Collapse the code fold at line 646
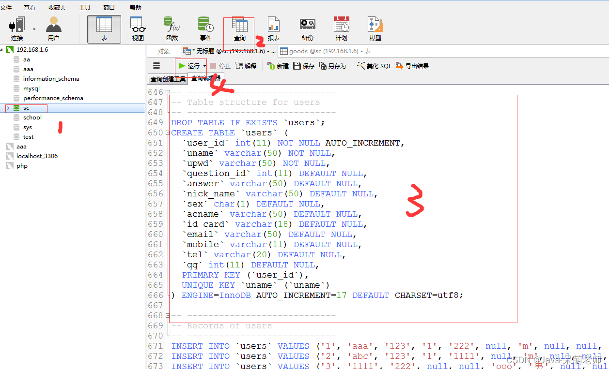 coord(168,92)
